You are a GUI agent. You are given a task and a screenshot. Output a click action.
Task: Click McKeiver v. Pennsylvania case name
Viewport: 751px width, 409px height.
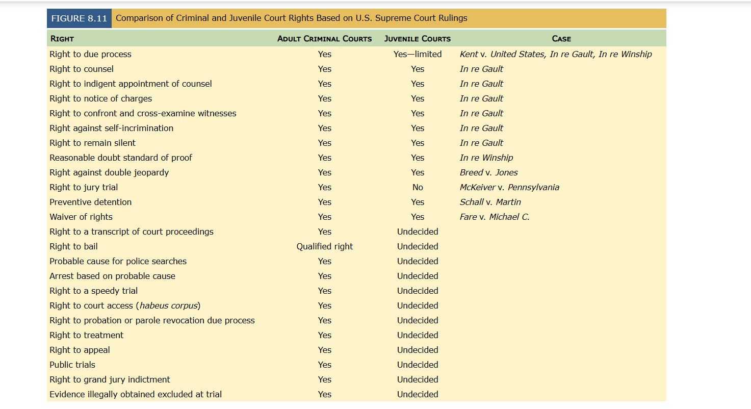(509, 187)
